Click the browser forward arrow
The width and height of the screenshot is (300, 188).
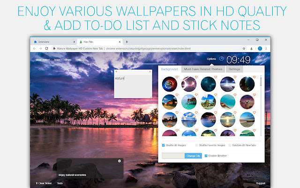40,48
